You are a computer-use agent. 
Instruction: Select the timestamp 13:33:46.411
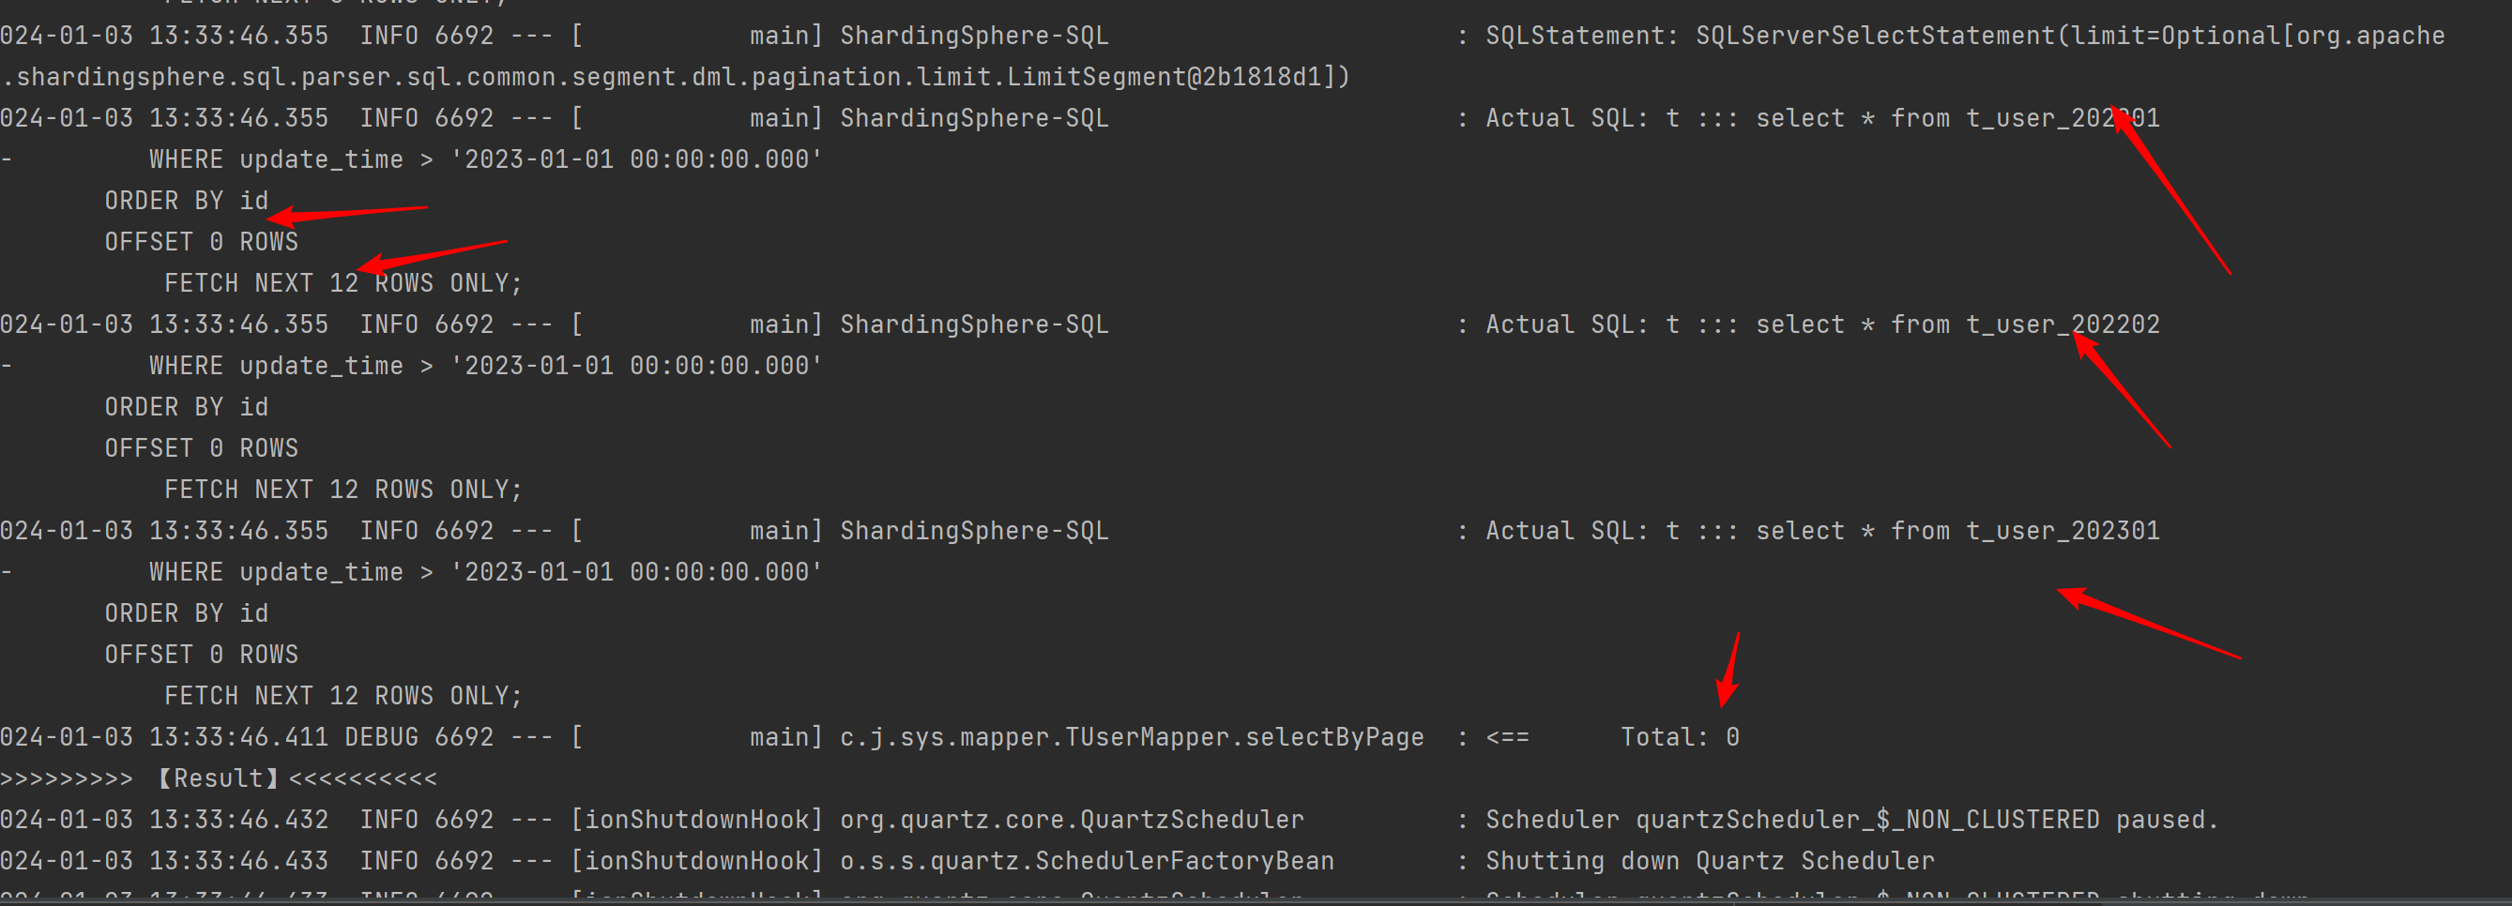pyautogui.click(x=242, y=736)
